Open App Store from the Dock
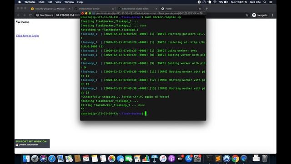The width and height of the screenshot is (291, 164). [189, 159]
